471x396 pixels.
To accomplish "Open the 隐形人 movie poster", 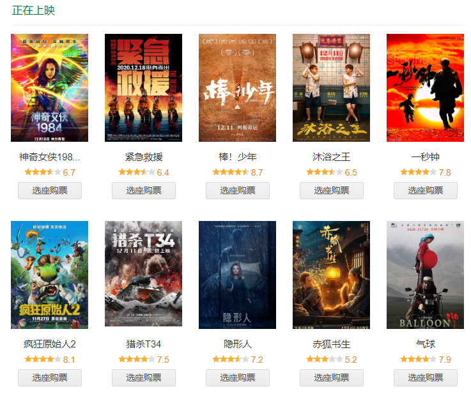I will (237, 275).
